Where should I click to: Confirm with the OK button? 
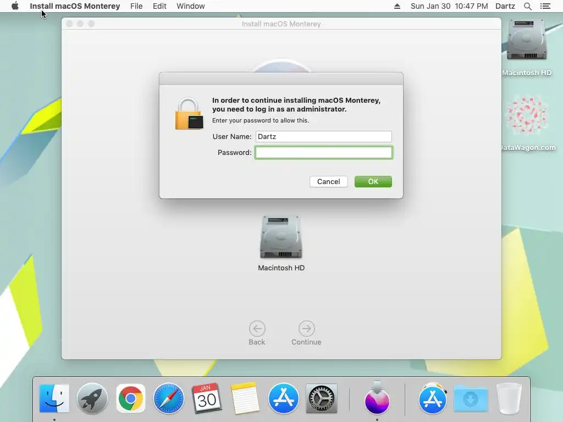pos(373,181)
